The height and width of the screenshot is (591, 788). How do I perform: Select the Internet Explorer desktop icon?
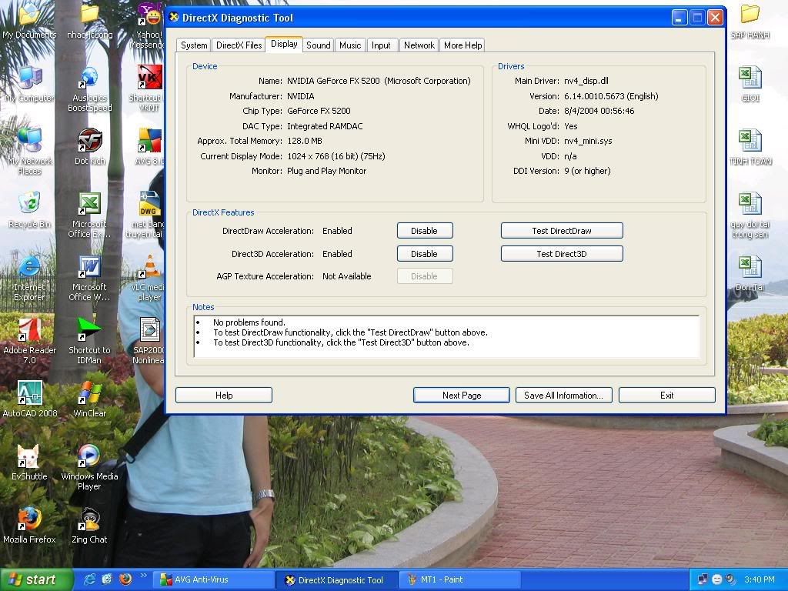tap(29, 279)
